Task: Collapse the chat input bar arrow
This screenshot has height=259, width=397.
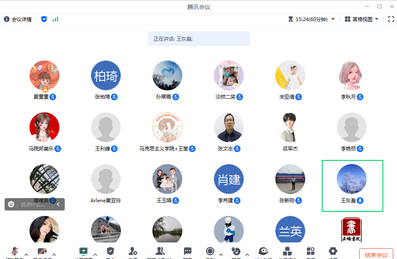Action: pyautogui.click(x=59, y=204)
